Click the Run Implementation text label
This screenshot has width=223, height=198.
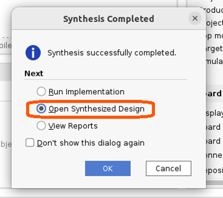(x=86, y=92)
